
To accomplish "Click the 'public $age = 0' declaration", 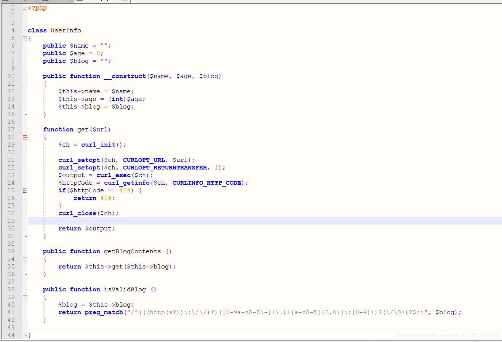I will pos(73,53).
